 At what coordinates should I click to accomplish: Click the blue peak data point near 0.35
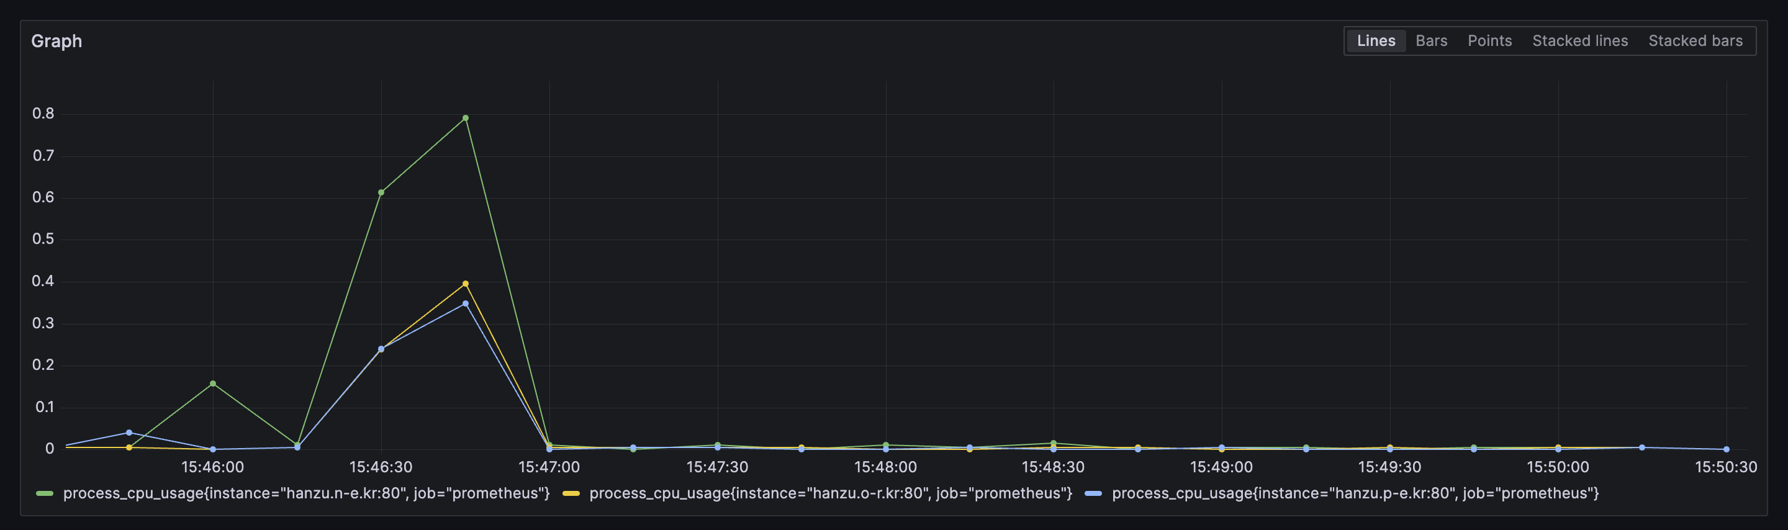click(465, 304)
